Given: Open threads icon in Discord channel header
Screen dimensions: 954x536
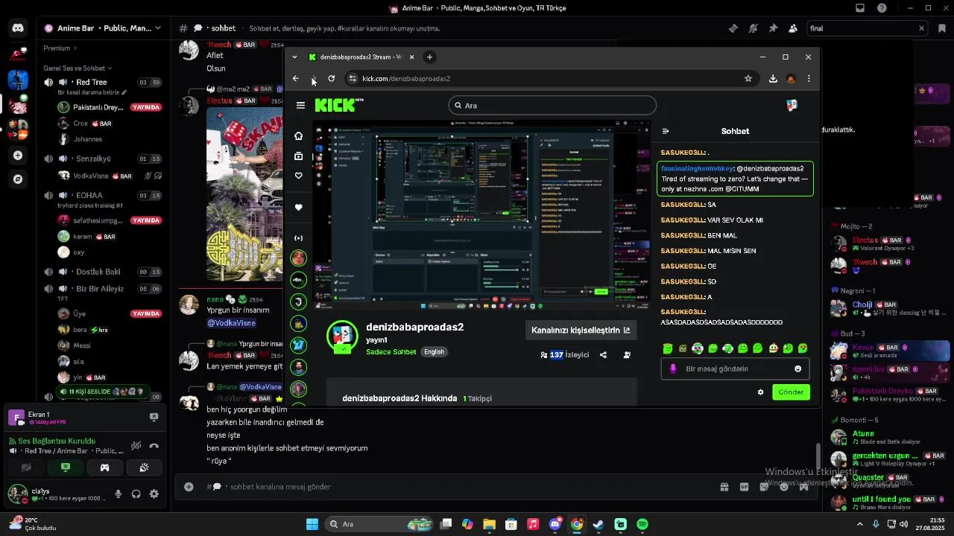Looking at the screenshot, I should (x=733, y=28).
